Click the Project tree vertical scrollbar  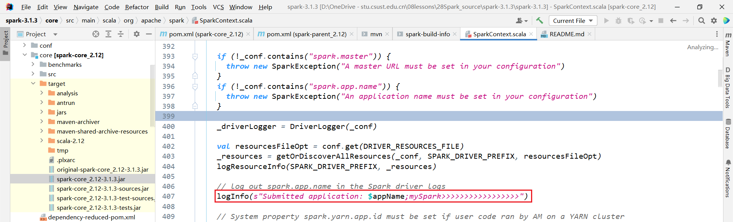coord(152,96)
